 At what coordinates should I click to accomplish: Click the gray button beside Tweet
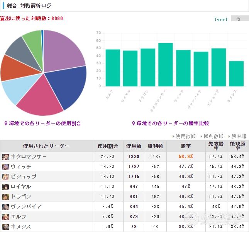pyautogui.click(x=240, y=18)
